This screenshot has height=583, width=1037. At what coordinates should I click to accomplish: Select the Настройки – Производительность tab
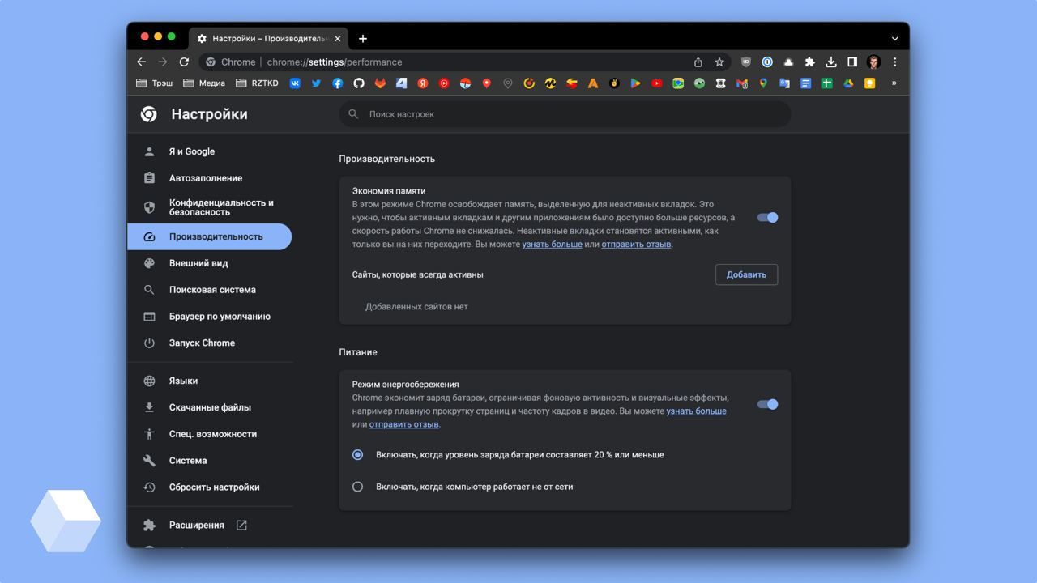(x=269, y=38)
